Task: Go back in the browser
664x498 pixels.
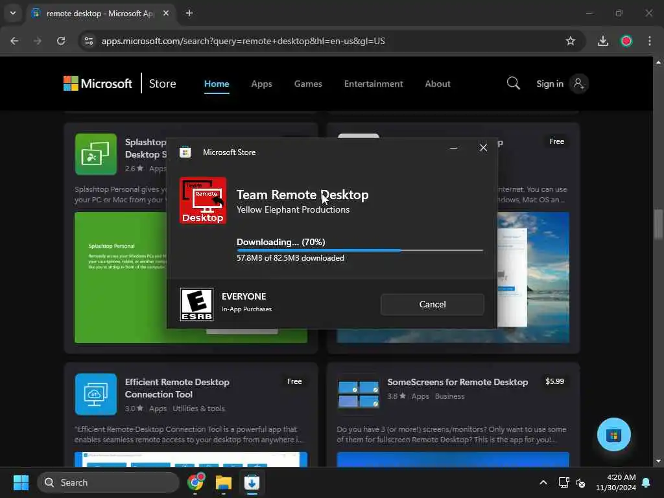Action: coord(14,41)
